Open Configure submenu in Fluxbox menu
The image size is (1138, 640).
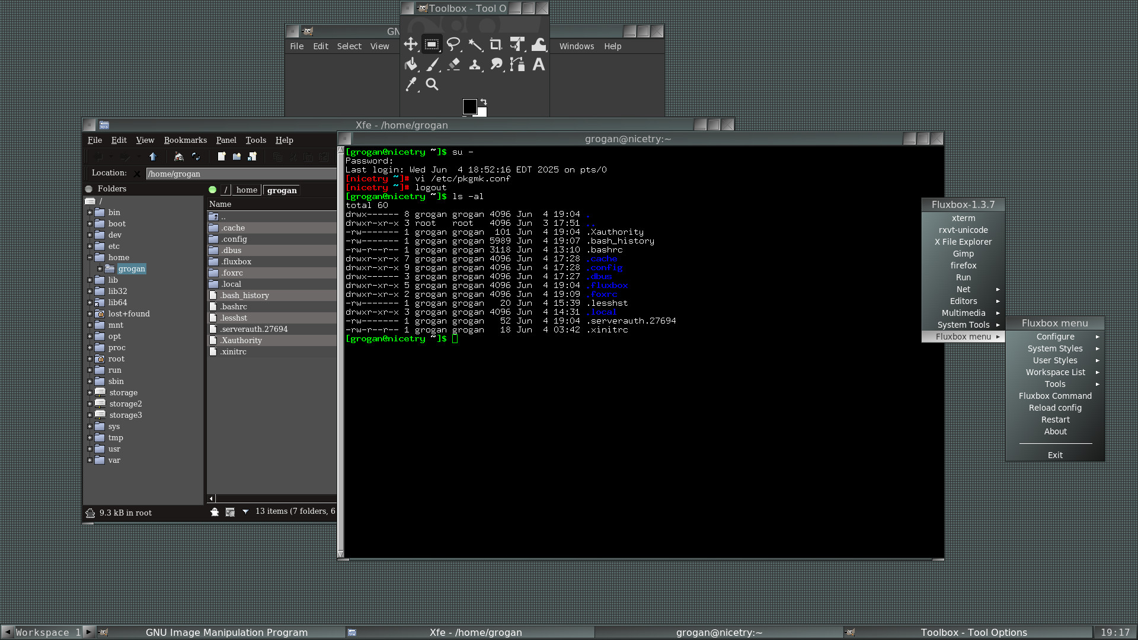click(1055, 337)
